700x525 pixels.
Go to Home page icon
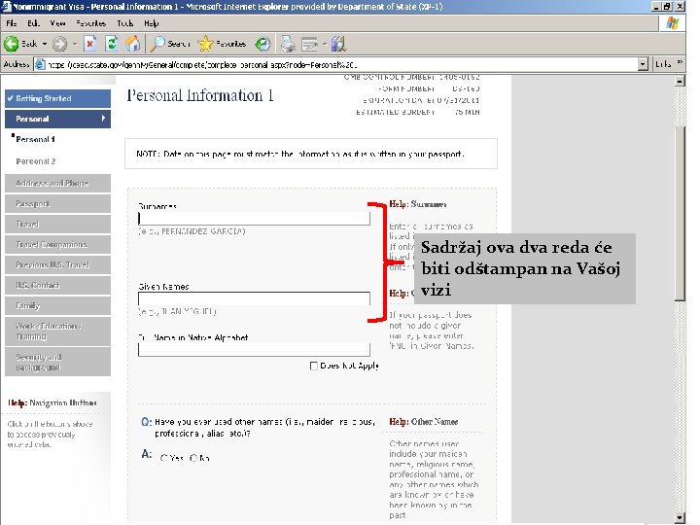point(132,44)
